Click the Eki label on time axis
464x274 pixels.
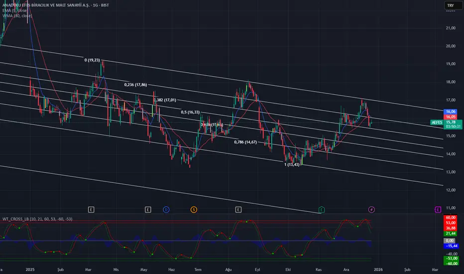(288, 270)
